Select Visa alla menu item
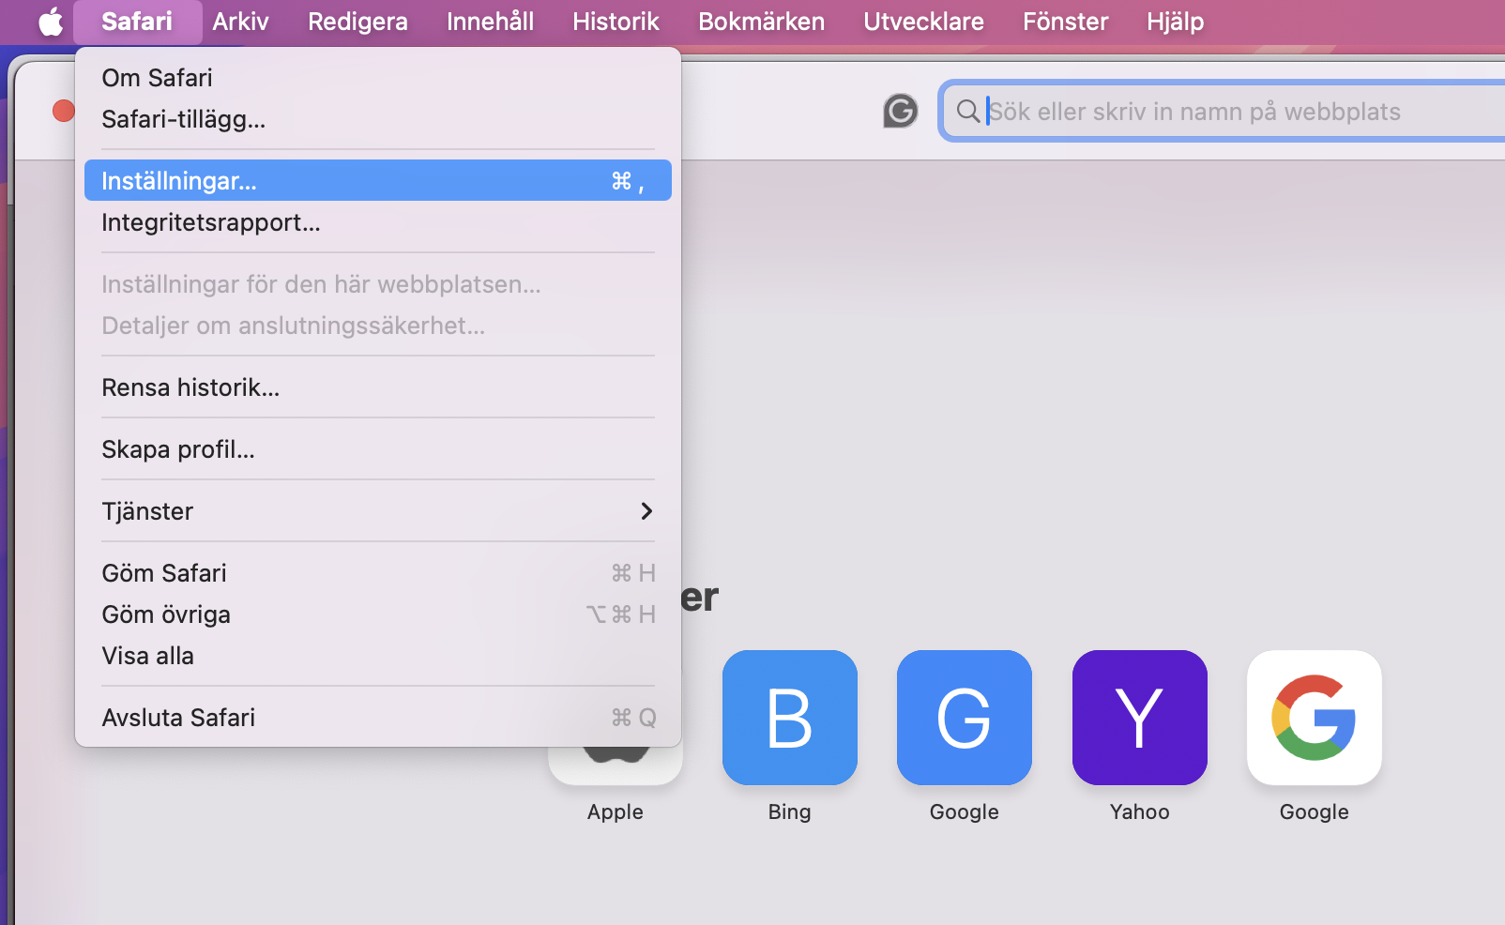This screenshot has width=1505, height=925. [378, 656]
